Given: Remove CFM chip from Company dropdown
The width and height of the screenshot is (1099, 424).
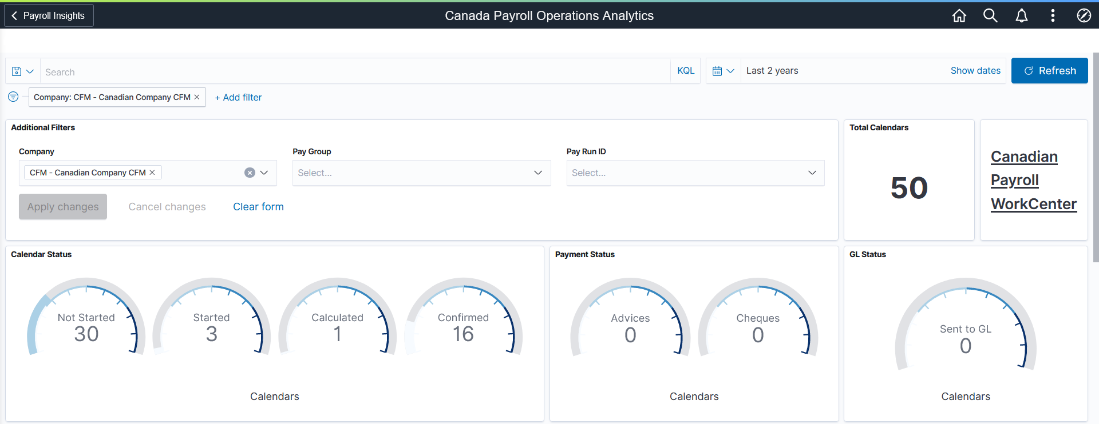Looking at the screenshot, I should [152, 173].
